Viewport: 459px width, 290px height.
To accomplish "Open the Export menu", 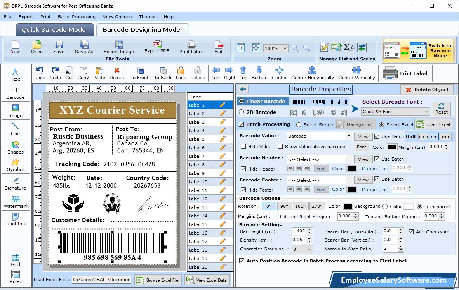I will point(26,17).
